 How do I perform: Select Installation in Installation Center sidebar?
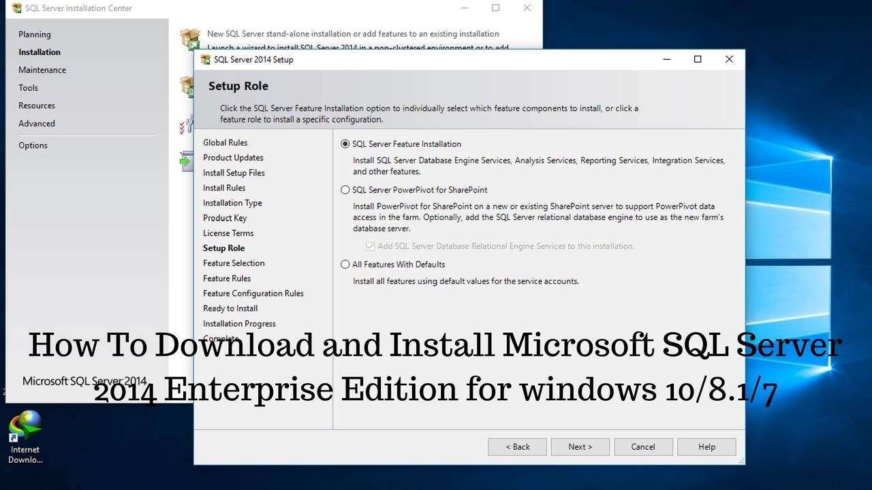click(x=40, y=52)
